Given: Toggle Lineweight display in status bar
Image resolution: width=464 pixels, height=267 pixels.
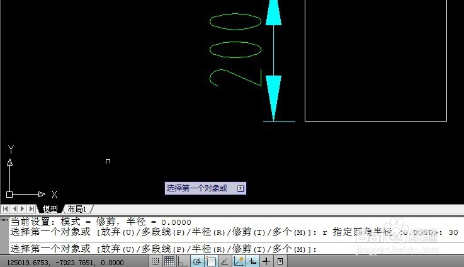Looking at the screenshot, I should 266,261.
